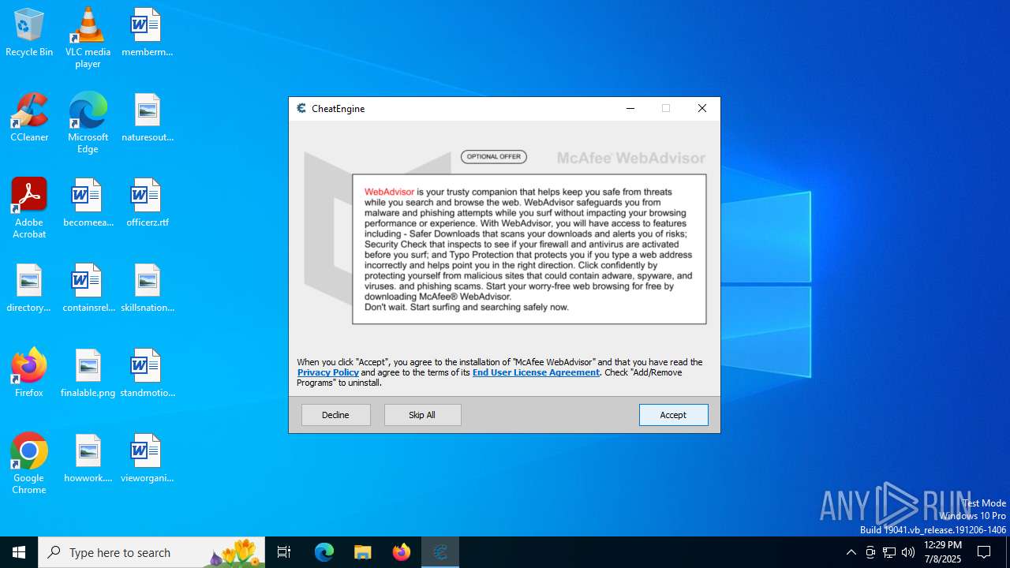Select becomeea... Word document icon
This screenshot has width=1010, height=568.
pyautogui.click(x=88, y=203)
